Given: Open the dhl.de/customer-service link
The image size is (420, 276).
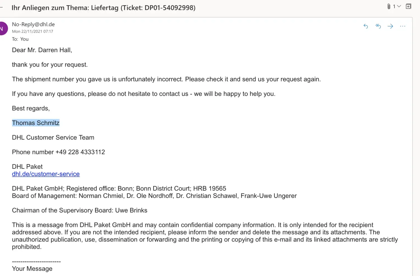Looking at the screenshot, I should (x=46, y=174).
